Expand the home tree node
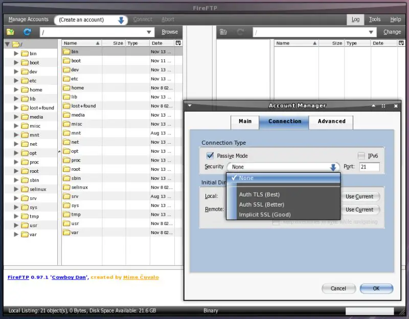Image resolution: width=409 pixels, height=319 pixels. click(16, 90)
